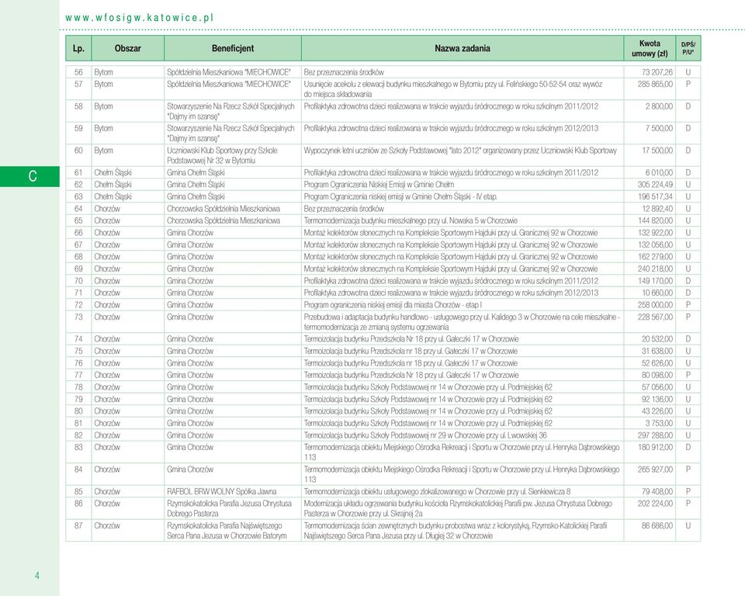Click the amount 3 753,00
This screenshot has height=596, width=745.
[659, 424]
